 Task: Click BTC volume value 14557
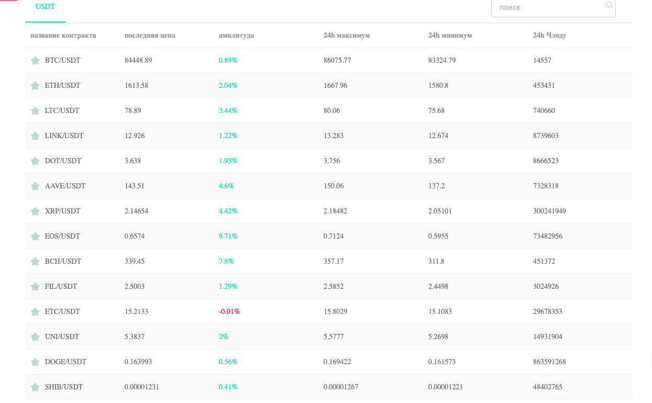pos(542,61)
